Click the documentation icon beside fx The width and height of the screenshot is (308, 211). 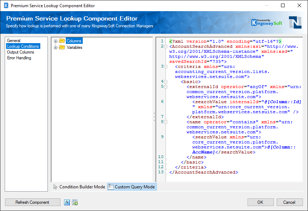(x=75, y=202)
